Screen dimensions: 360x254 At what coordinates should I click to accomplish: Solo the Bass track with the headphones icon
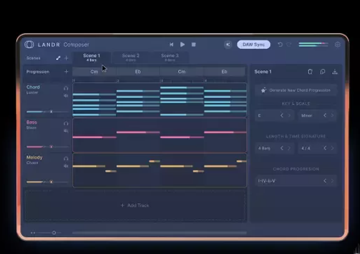coord(66,124)
